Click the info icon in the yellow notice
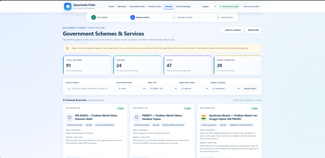The width and height of the screenshot is (325, 158). click(x=67, y=48)
